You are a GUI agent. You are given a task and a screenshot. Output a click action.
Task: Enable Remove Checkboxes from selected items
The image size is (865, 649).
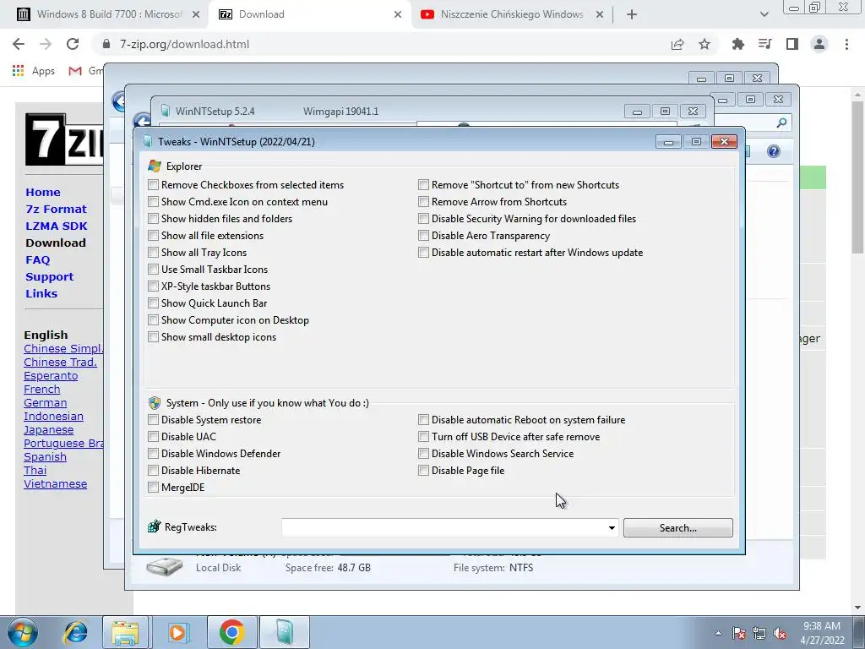pyautogui.click(x=154, y=185)
